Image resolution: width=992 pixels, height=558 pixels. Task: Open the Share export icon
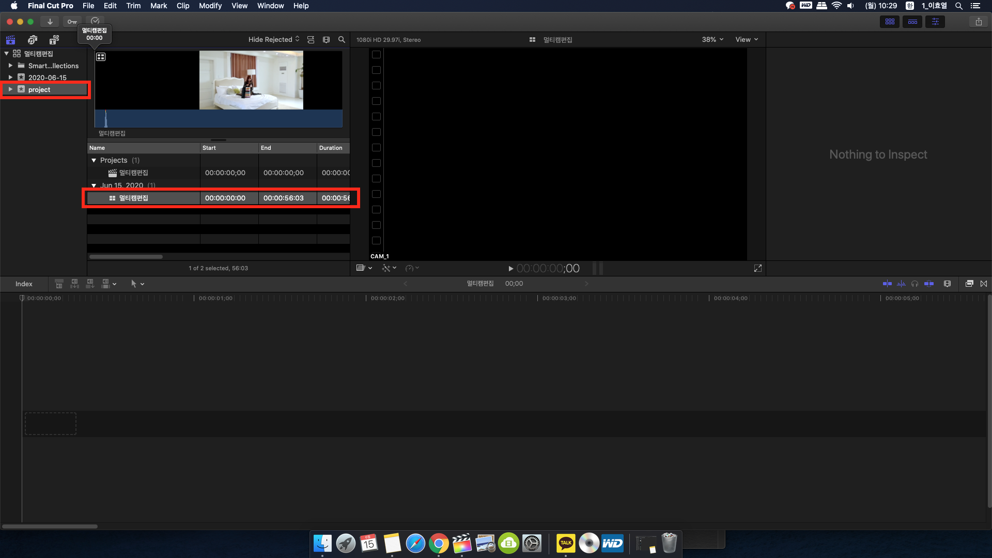pos(979,22)
